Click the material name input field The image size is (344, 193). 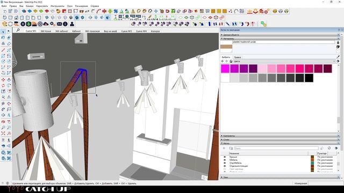pyautogui.click(x=284, y=42)
